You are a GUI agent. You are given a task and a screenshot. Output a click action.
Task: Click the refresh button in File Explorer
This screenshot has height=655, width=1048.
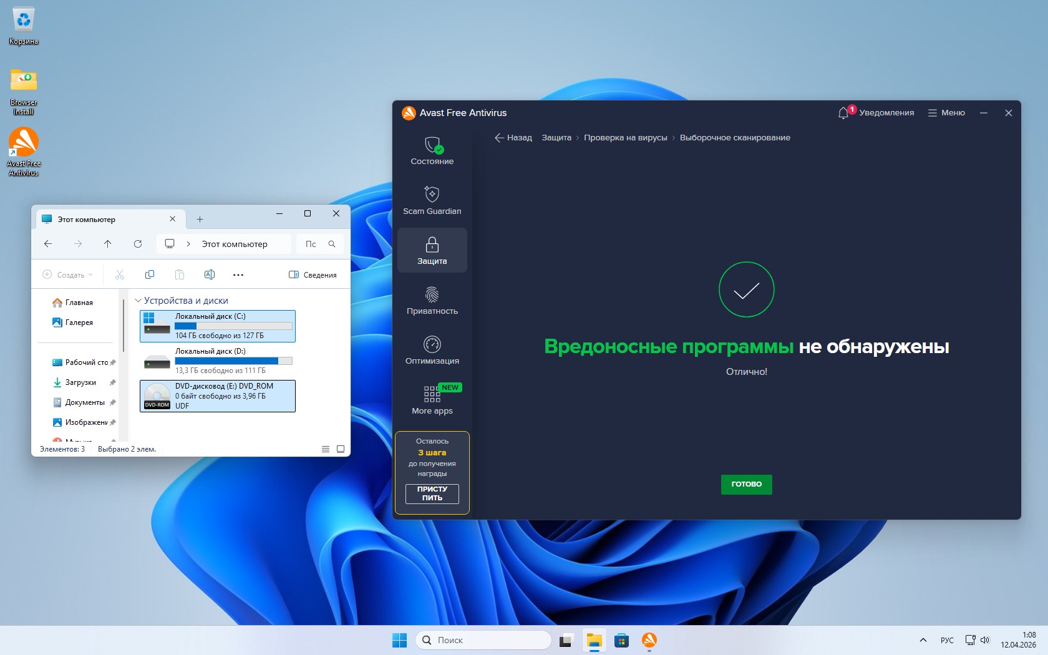tap(138, 244)
